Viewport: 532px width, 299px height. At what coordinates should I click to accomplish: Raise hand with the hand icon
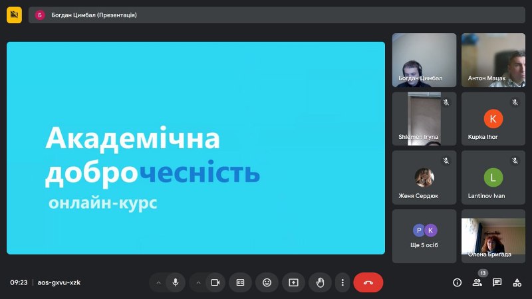pyautogui.click(x=320, y=282)
